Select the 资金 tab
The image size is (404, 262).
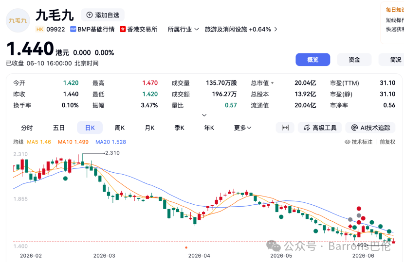[354, 60]
